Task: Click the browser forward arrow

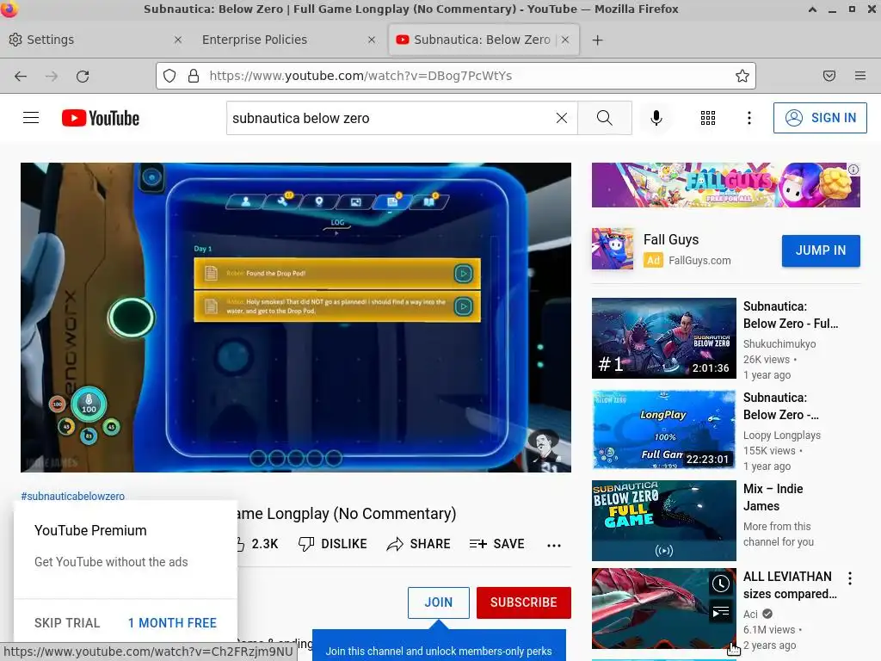Action: coord(52,76)
